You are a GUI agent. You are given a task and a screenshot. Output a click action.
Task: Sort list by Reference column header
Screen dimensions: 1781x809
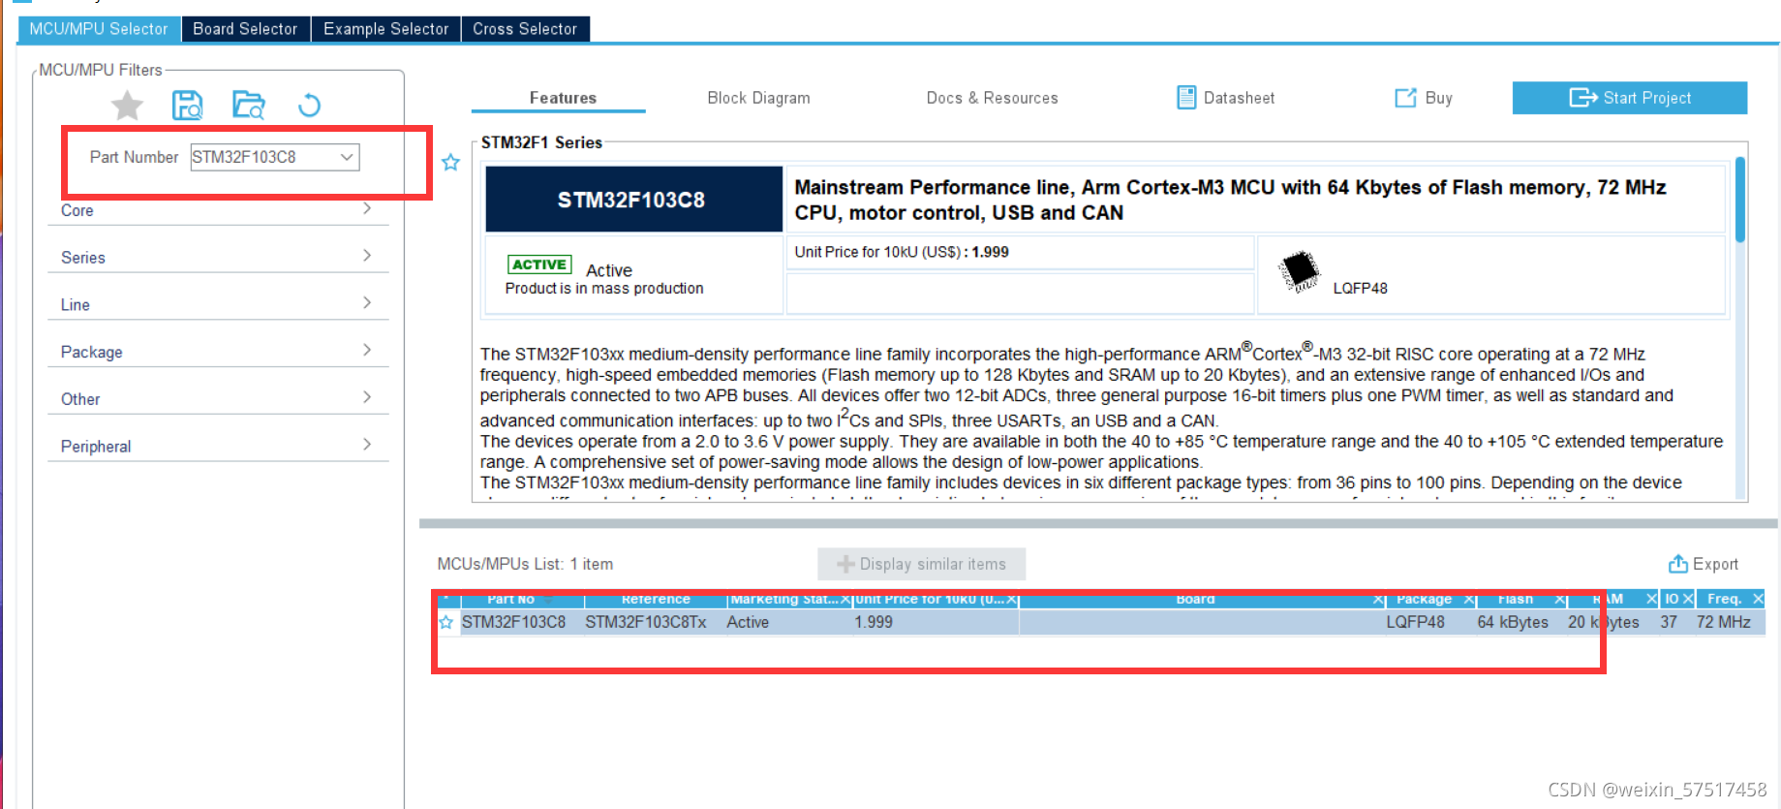click(656, 600)
